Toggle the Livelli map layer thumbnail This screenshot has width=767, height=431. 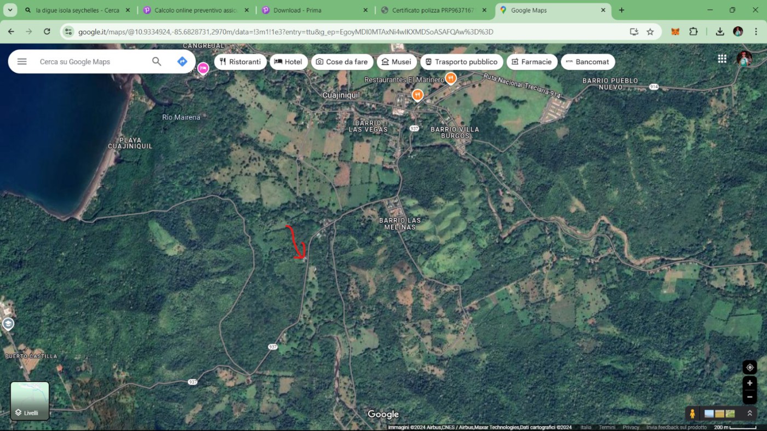tap(30, 401)
